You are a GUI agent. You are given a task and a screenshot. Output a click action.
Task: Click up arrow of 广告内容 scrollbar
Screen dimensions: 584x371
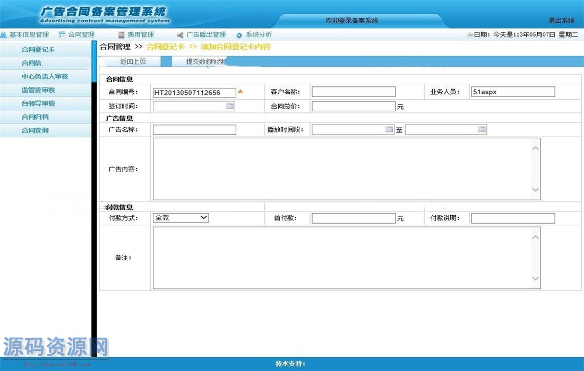tap(536, 148)
